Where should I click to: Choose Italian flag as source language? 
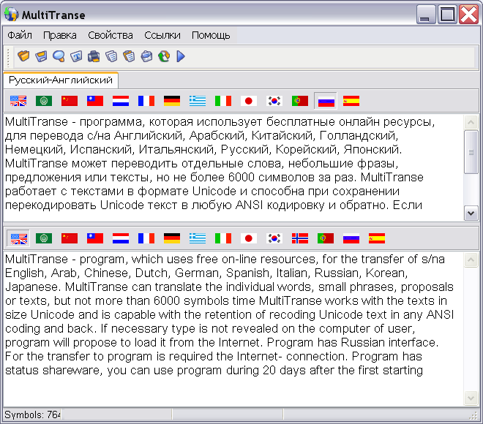coord(223,101)
